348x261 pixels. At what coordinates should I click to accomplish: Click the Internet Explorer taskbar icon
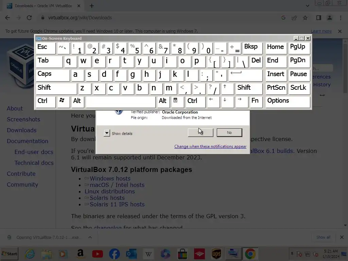[x=30, y=254]
